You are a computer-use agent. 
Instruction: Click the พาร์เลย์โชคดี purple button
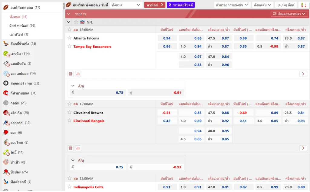click(x=181, y=5)
